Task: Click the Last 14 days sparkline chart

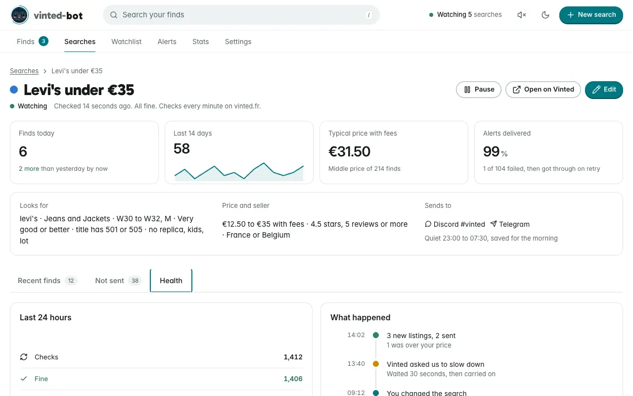Action: point(239,171)
